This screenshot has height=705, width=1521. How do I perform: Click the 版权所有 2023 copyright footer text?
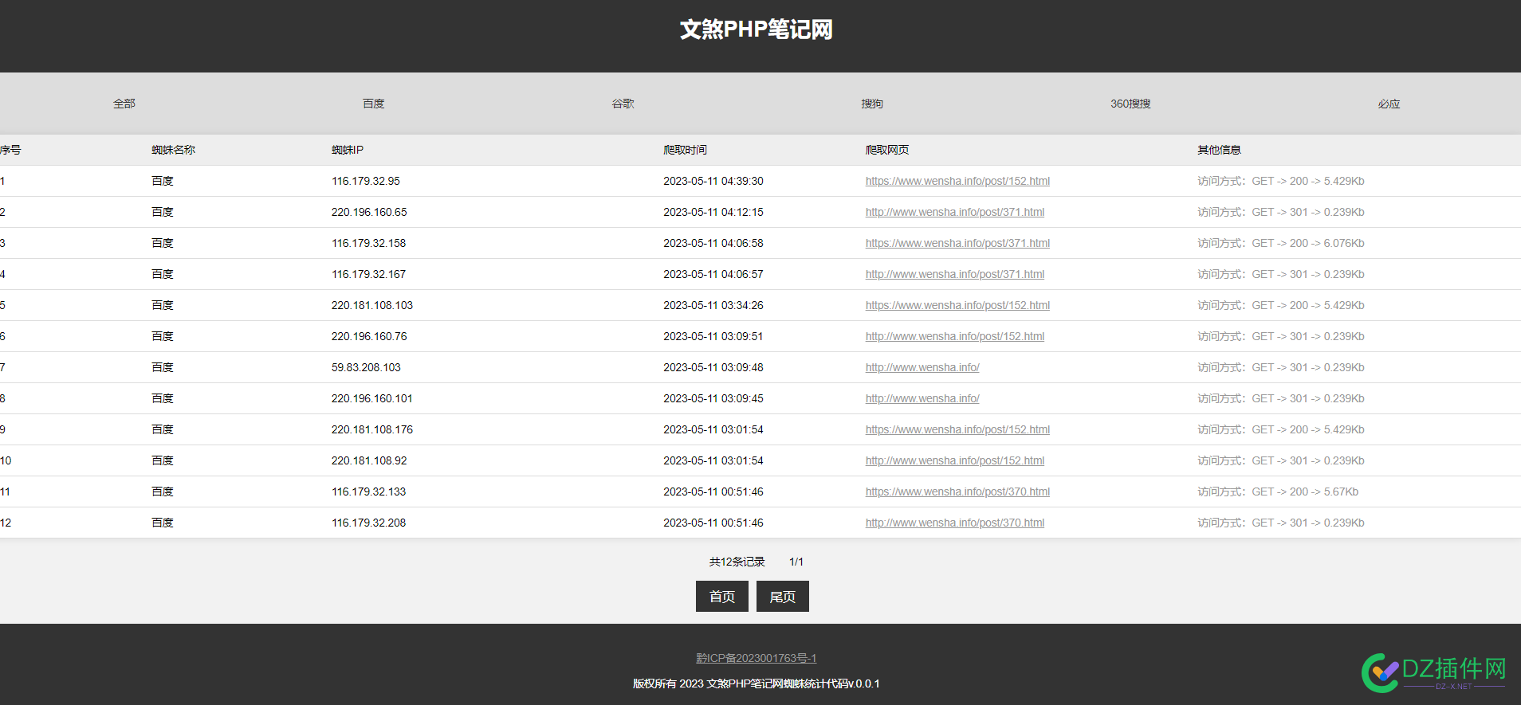(x=757, y=683)
